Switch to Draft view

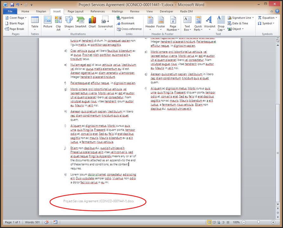click(x=228, y=222)
